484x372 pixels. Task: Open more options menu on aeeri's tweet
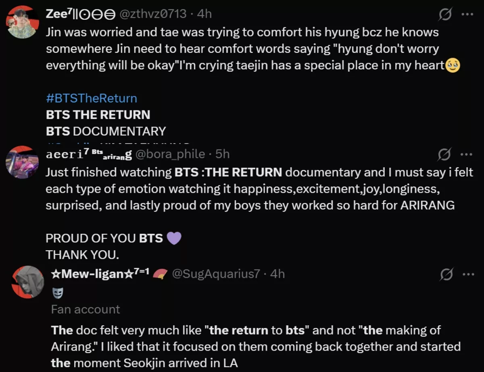[x=466, y=154]
